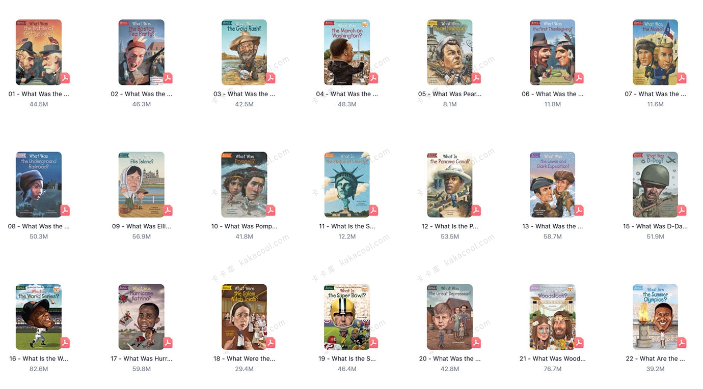Click PDF badge on Boston Tea Party book
Viewport: 703px width, 389px height.
click(168, 78)
